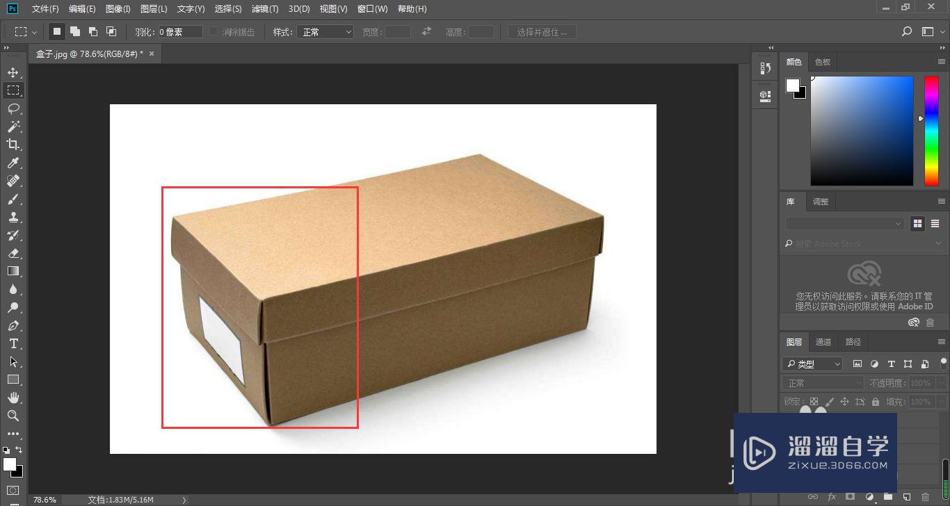Viewport: 950px width, 506px height.
Task: Open the 文件(F) menu
Action: [45, 9]
